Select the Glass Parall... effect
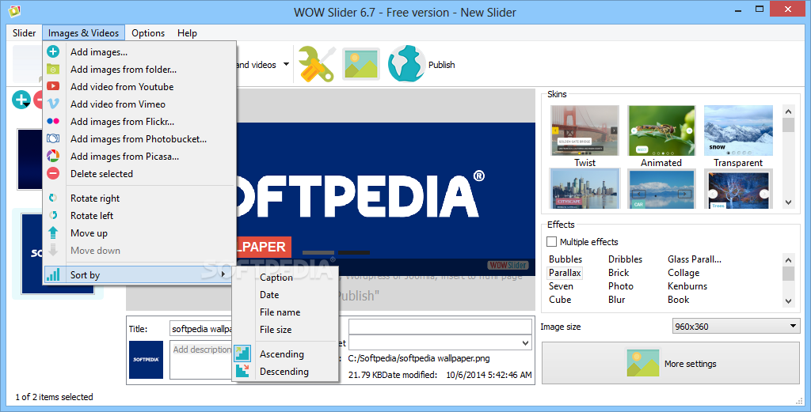Viewport: 811px width, 412px height. tap(694, 259)
